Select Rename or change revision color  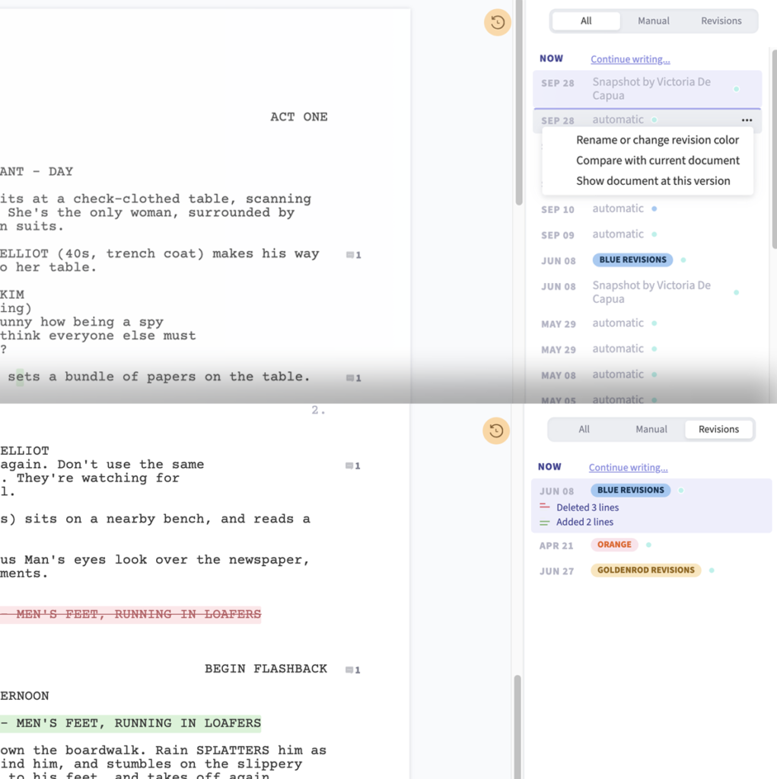(x=658, y=140)
